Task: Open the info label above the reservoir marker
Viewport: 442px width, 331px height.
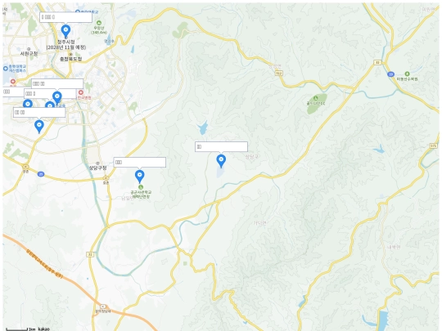Action: click(221, 147)
